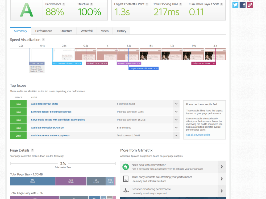Open Avoid enormous network payloads link
Viewport: 266px width, 199px height.
click(x=50, y=136)
